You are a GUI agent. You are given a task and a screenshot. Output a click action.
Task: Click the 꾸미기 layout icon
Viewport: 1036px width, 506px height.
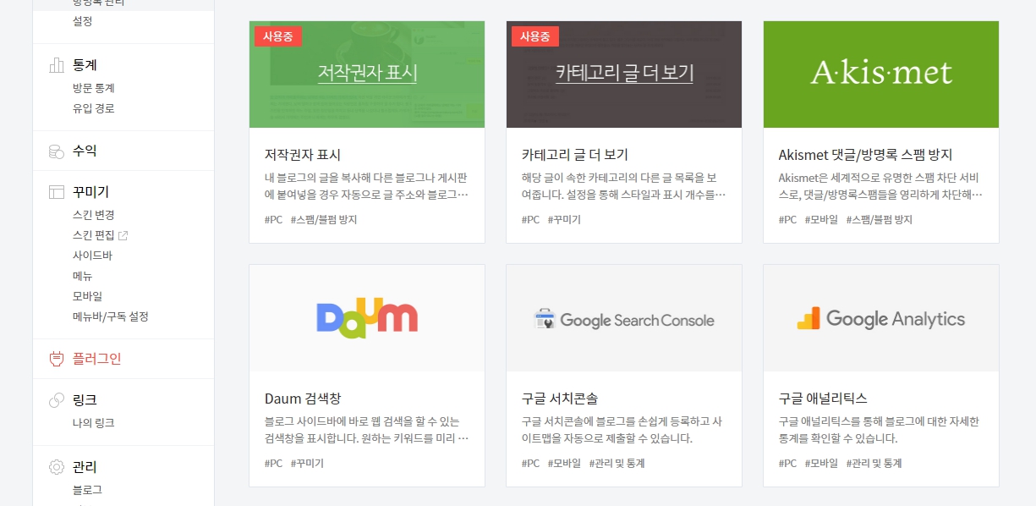(57, 192)
